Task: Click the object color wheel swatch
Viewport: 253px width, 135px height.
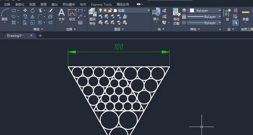Action: point(184,10)
